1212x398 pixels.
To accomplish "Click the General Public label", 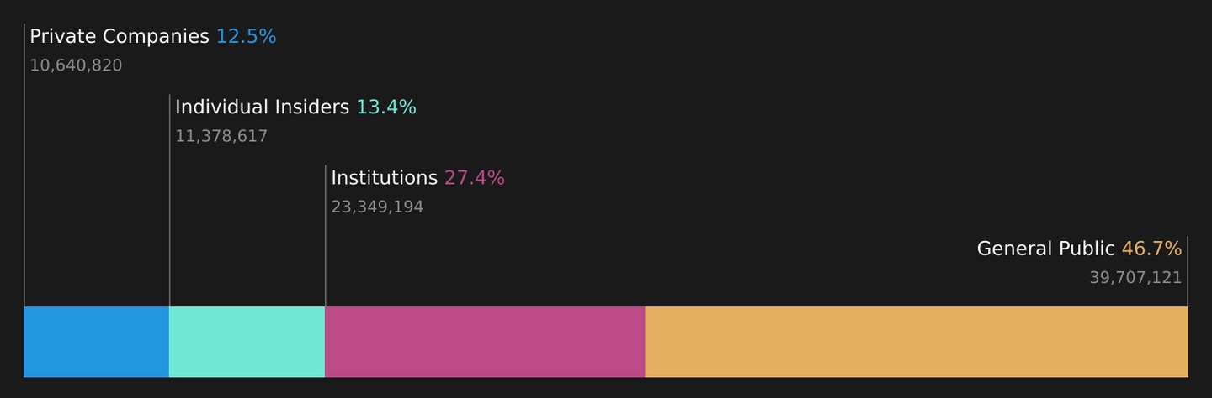I will [1045, 249].
